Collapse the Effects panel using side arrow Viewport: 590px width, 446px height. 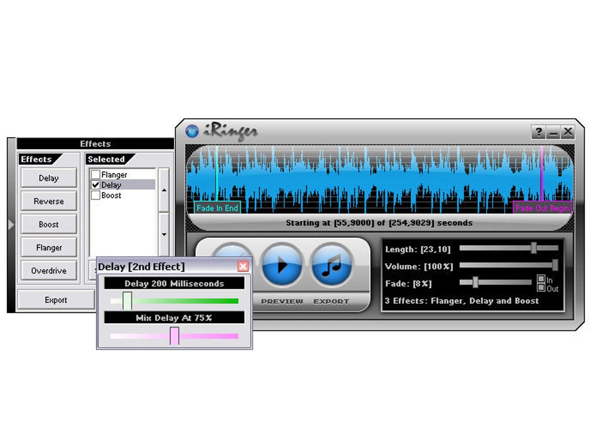[x=11, y=224]
